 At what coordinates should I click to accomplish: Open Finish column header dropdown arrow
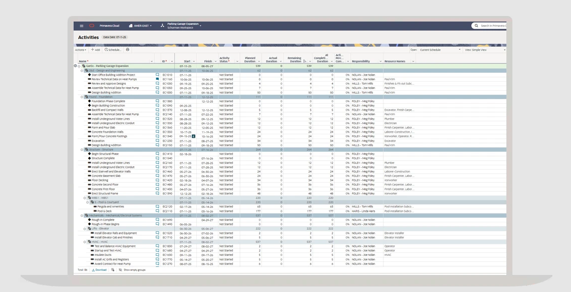pyautogui.click(x=215, y=62)
